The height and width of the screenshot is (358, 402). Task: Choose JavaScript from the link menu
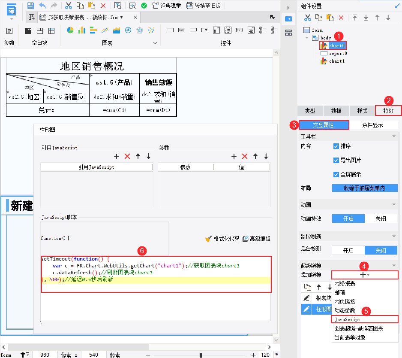(365, 319)
